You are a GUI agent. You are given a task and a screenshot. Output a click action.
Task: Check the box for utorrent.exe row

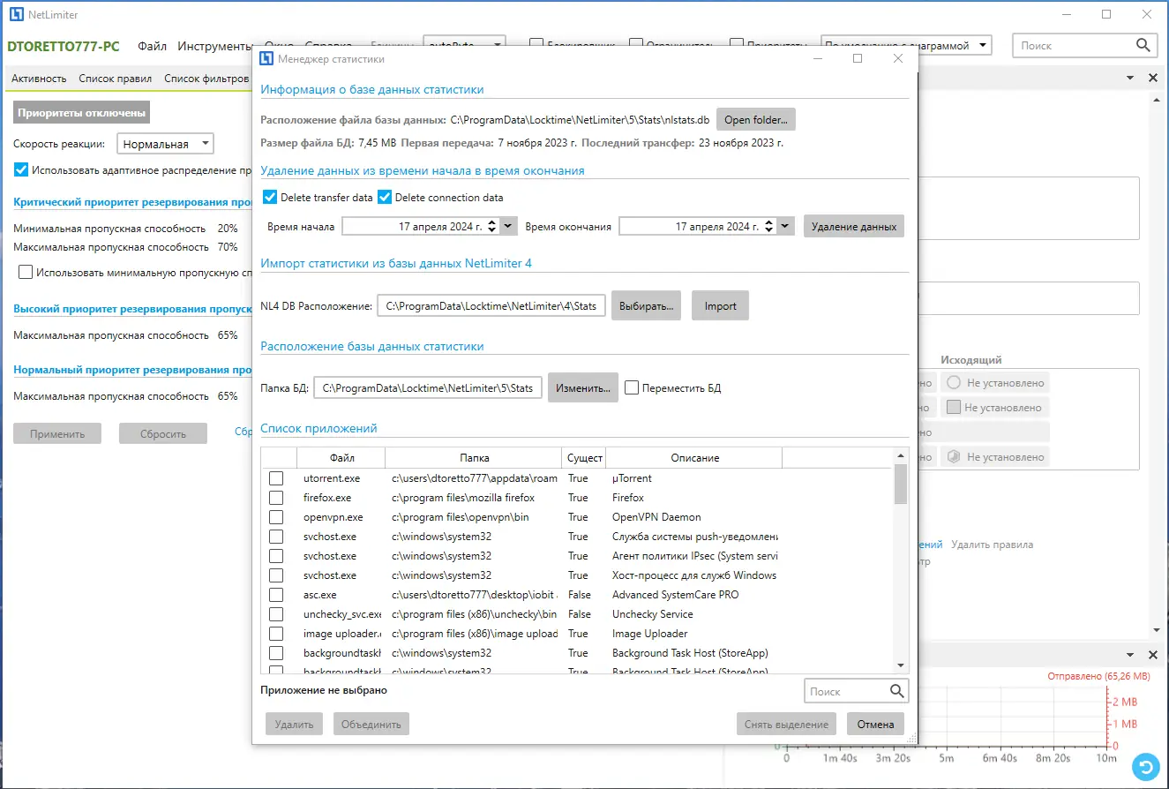coord(276,478)
